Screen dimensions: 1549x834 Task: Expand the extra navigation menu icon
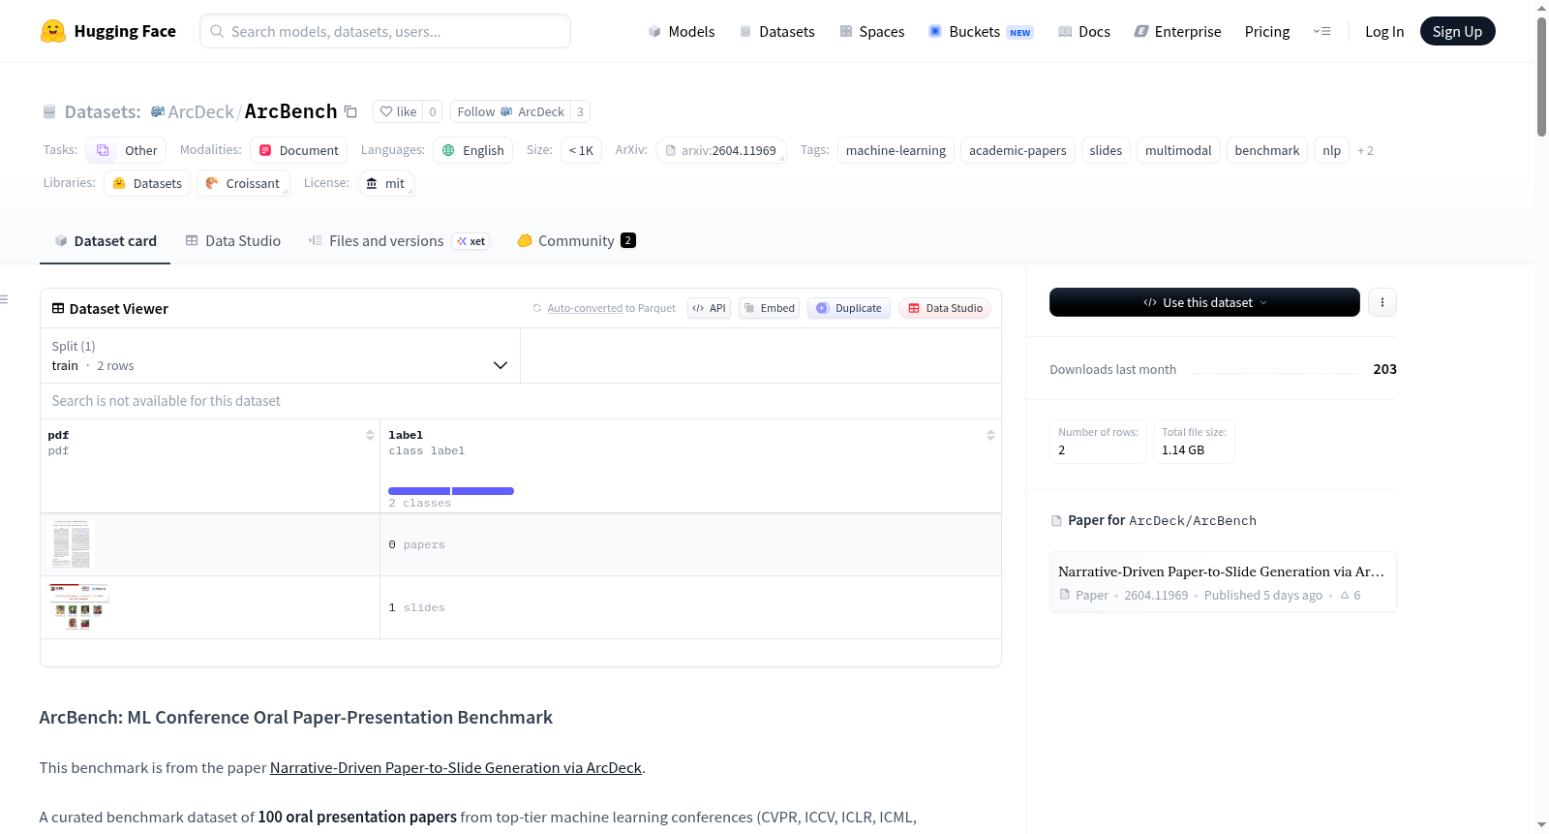pos(1321,31)
